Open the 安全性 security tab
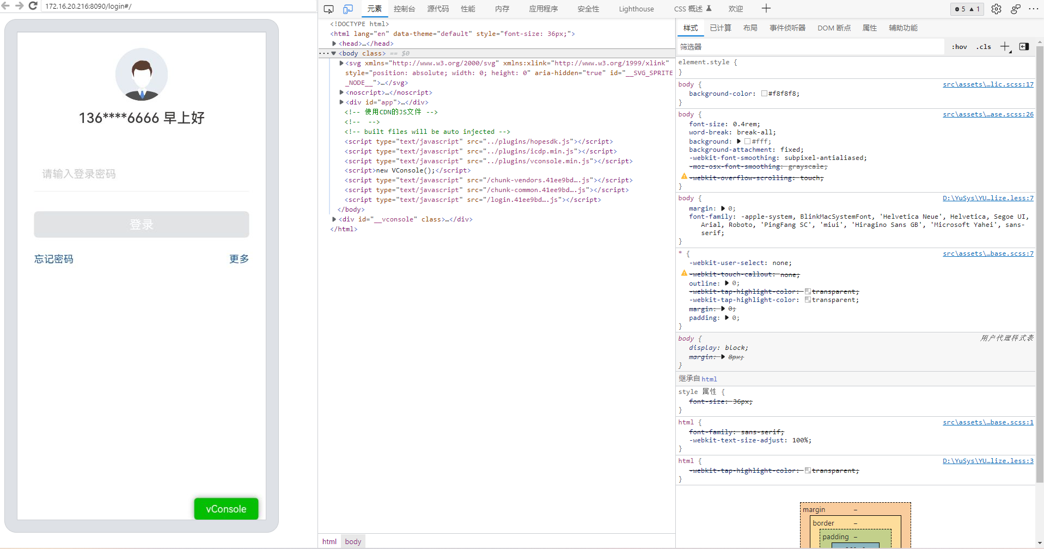This screenshot has height=549, width=1044. tap(588, 9)
